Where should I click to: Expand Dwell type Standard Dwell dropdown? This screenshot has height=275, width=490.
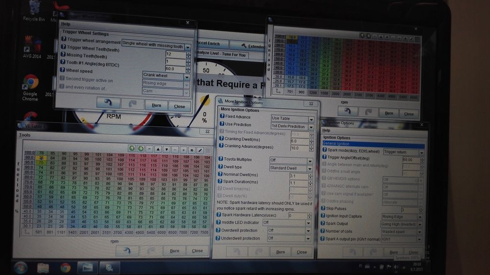(310, 169)
